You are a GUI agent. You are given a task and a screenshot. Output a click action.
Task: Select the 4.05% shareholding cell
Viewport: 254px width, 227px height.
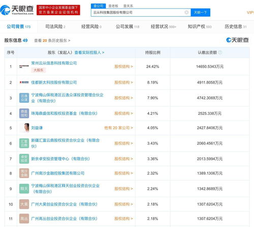click(152, 128)
